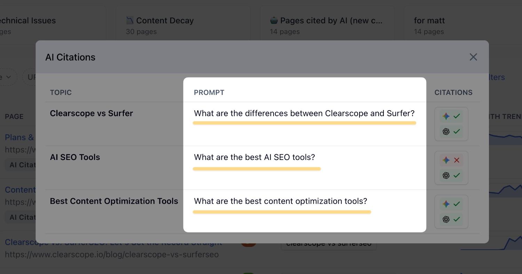Screen dimensions: 522x274
Task: Click the Best Content Optimization Tools topic
Action: point(114,201)
